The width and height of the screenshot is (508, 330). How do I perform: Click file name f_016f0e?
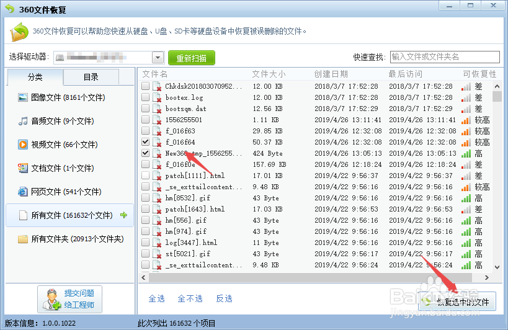[180, 164]
